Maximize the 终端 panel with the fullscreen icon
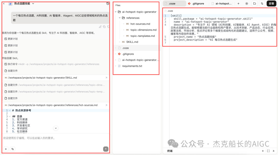This screenshot has width=278, height=155. tap(268, 151)
